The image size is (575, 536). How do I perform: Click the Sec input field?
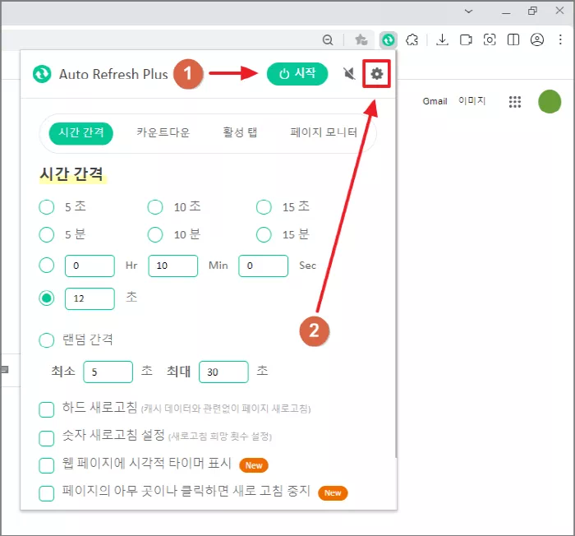(264, 266)
